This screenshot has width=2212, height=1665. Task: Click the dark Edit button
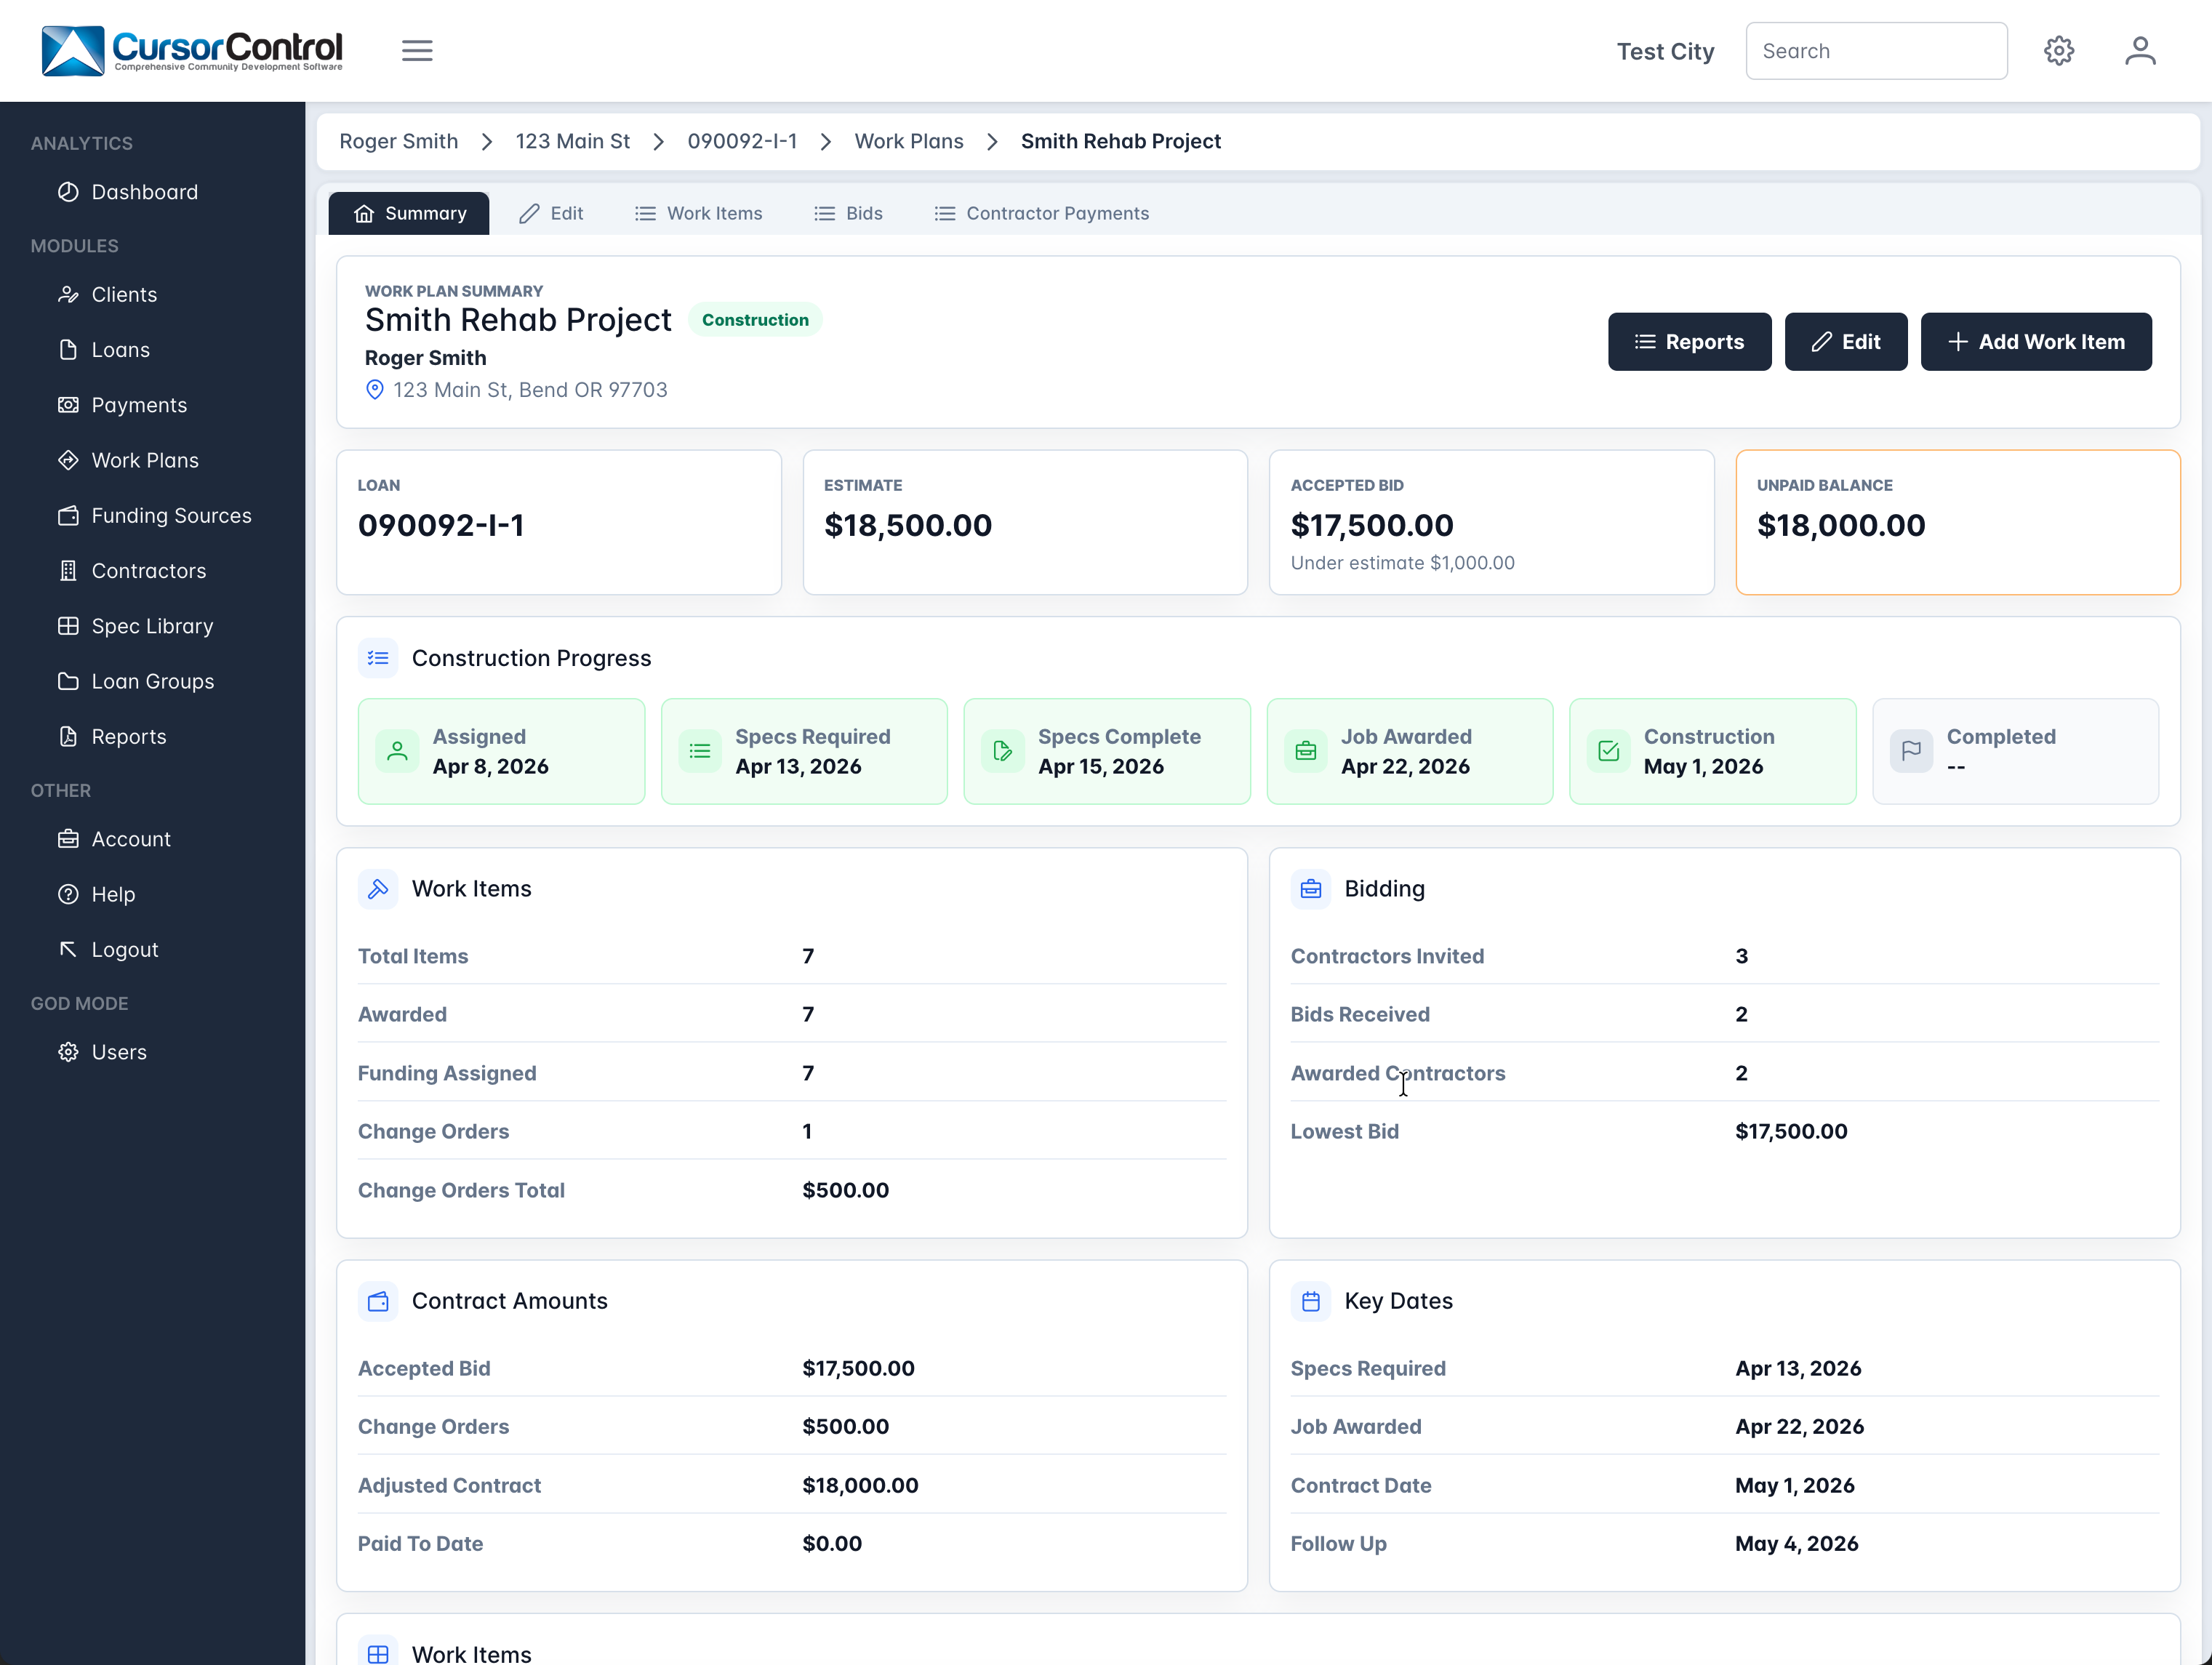[1846, 342]
